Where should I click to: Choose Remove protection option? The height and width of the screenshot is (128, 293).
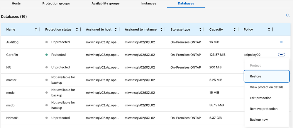coord(264,109)
